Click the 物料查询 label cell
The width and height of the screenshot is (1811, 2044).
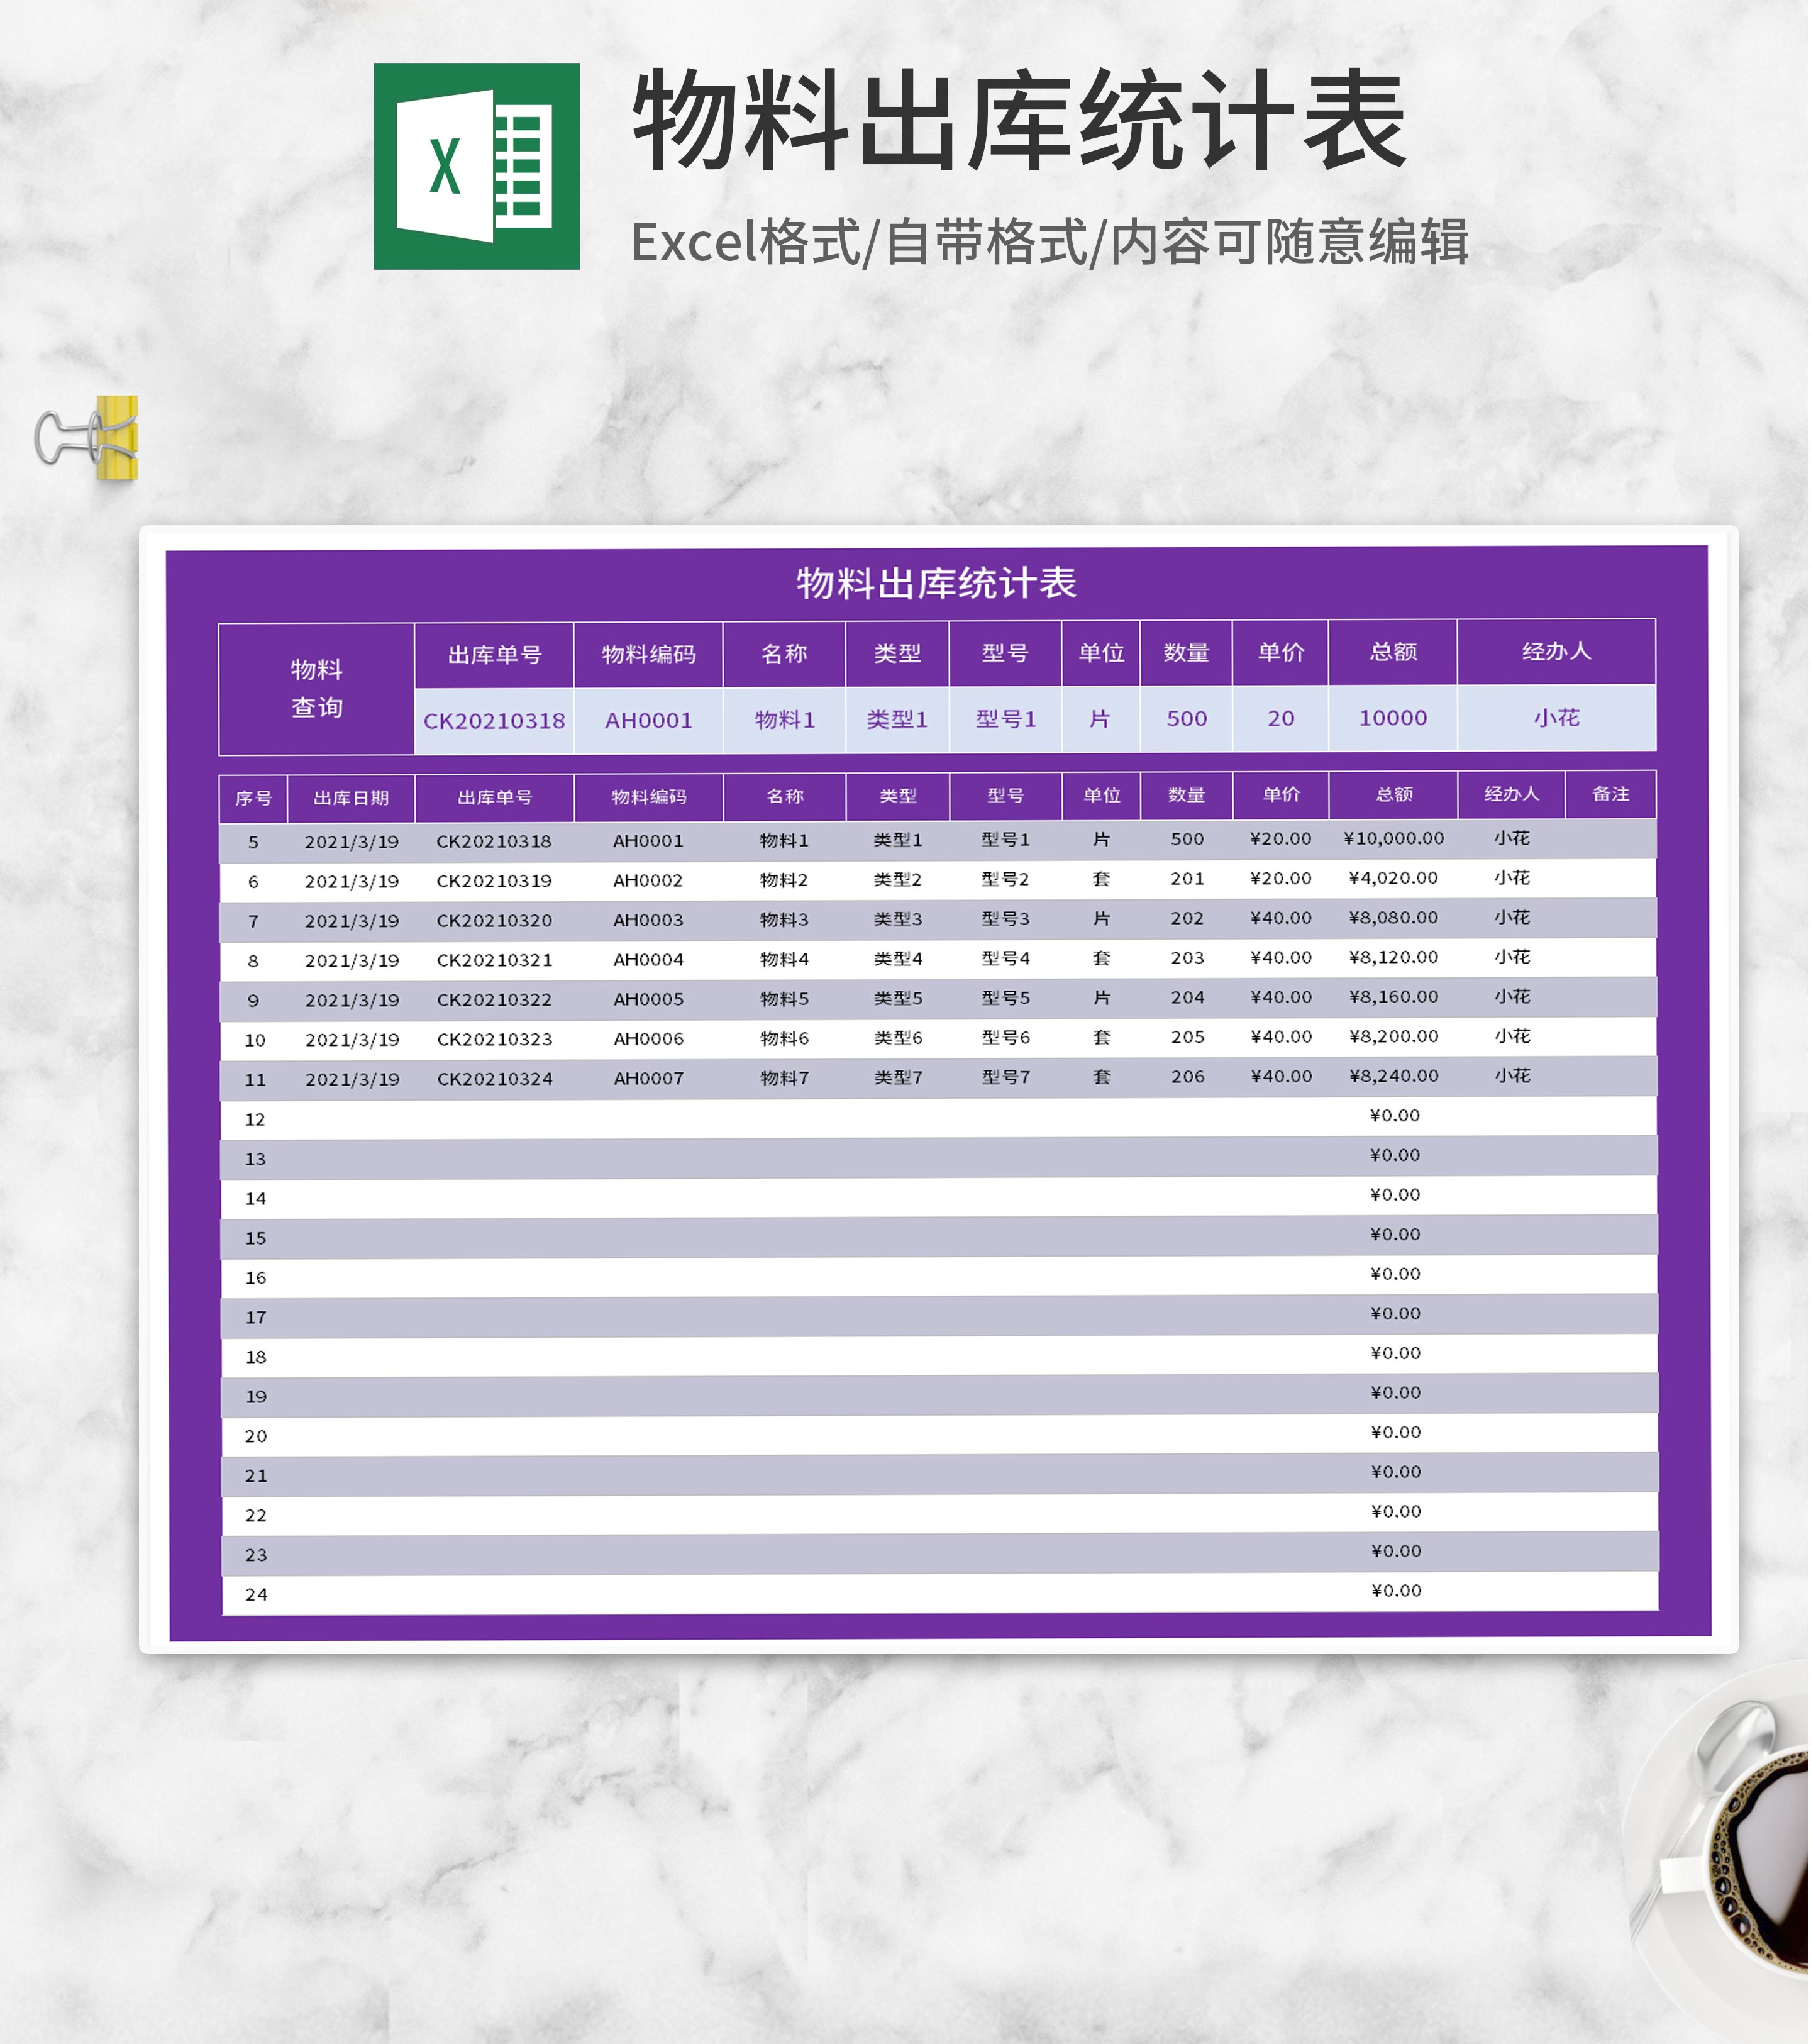click(316, 689)
